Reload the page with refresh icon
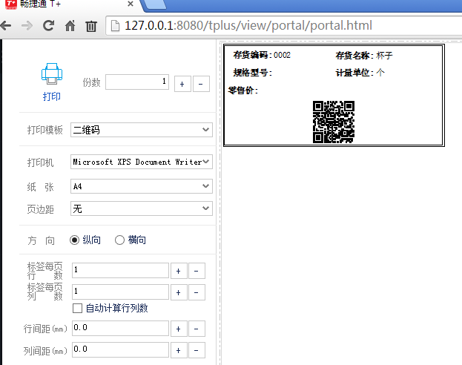462x365 pixels. coord(48,26)
